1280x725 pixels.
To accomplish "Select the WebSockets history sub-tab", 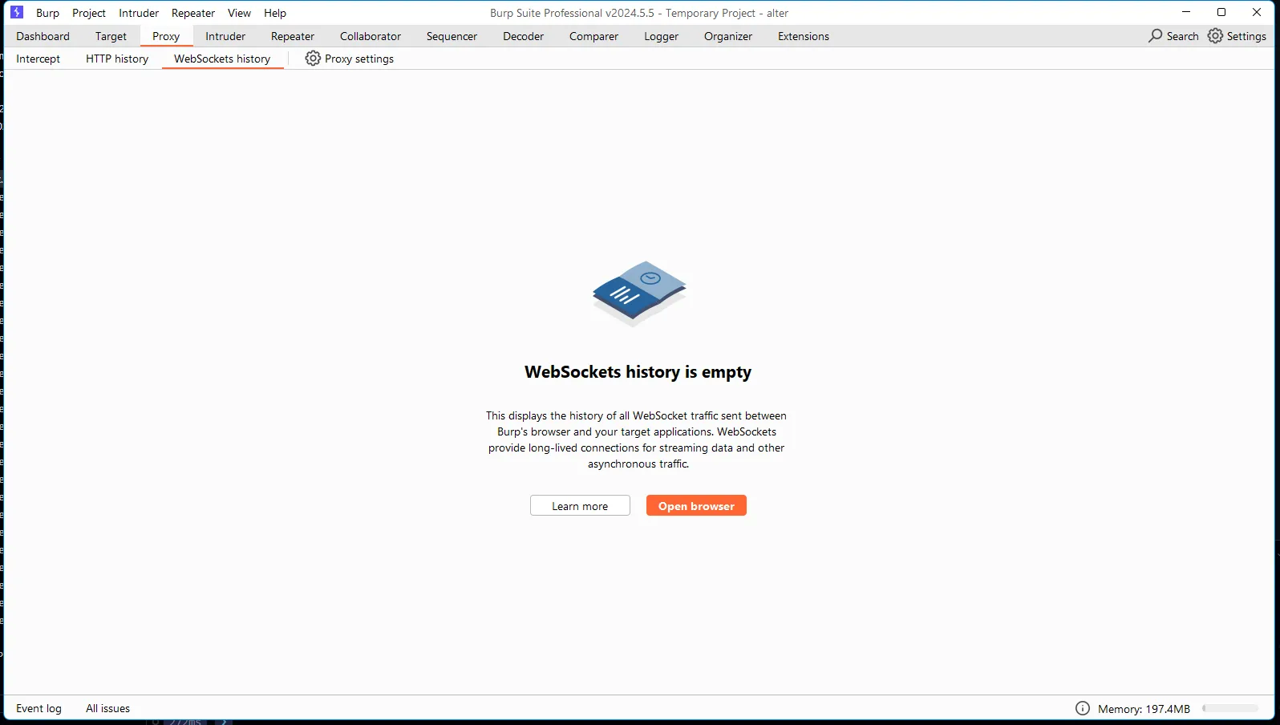I will (222, 59).
